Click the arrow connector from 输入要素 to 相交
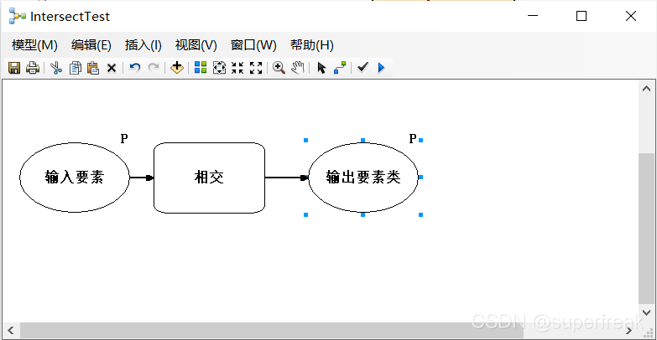This screenshot has height=340, width=657. point(142,178)
